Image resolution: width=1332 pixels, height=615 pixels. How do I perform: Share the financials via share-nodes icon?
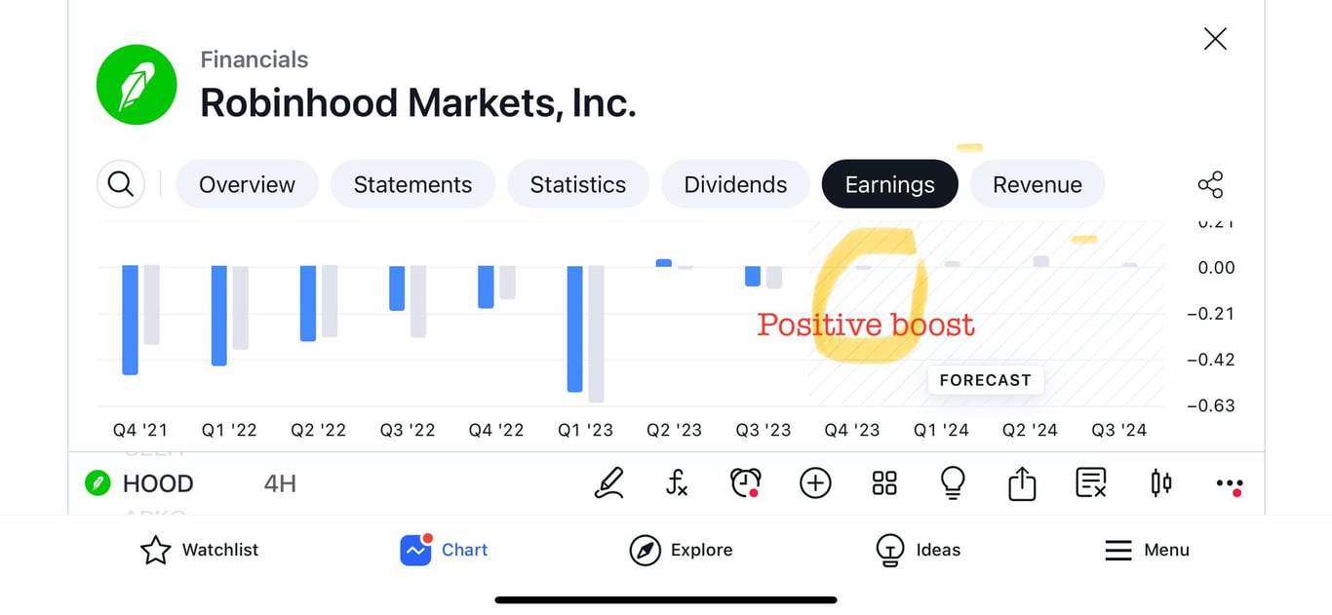pyautogui.click(x=1210, y=185)
